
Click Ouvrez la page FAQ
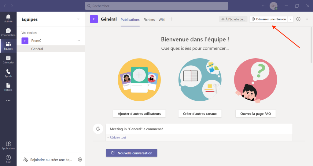point(256,114)
